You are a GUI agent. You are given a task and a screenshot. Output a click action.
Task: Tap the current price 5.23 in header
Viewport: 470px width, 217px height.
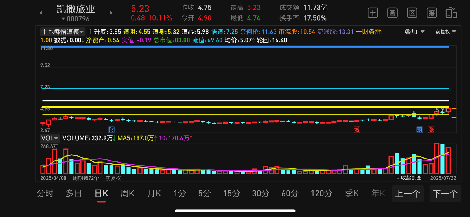pos(140,8)
